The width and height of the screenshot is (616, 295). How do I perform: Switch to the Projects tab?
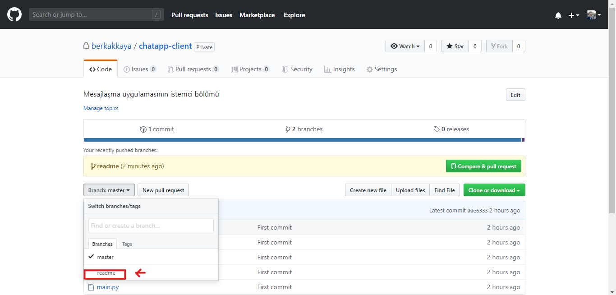pyautogui.click(x=250, y=69)
